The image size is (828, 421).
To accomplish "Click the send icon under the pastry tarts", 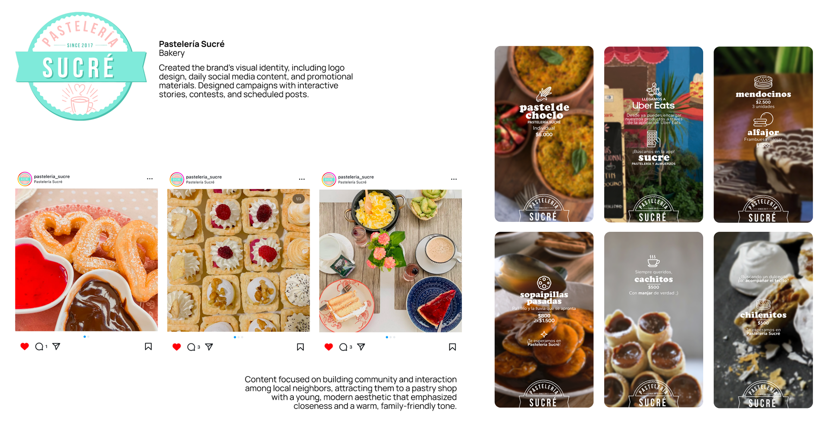I will 209,347.
